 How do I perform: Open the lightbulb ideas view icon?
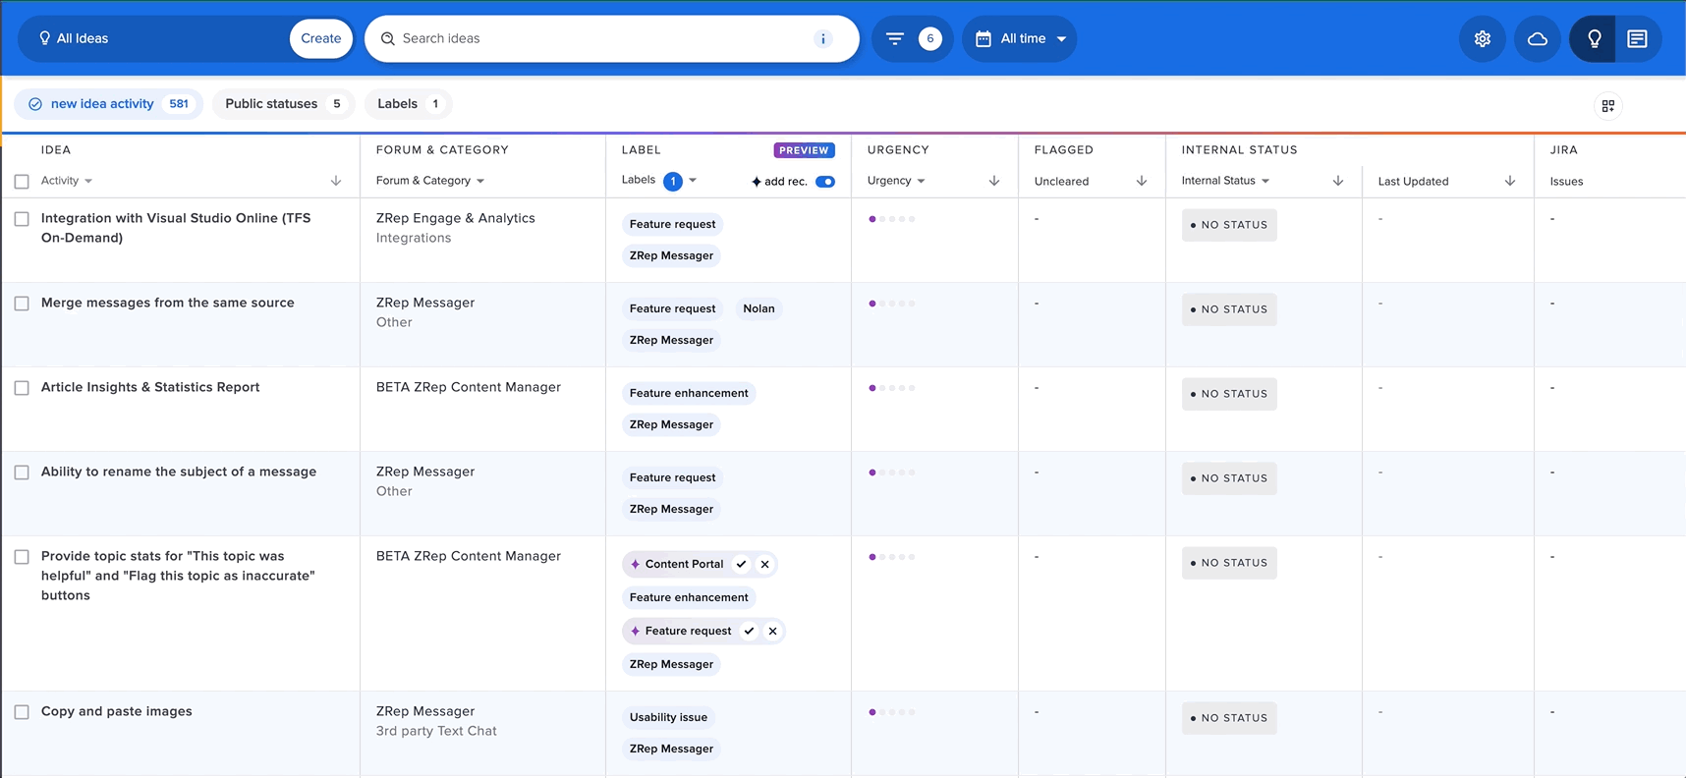coord(1594,39)
